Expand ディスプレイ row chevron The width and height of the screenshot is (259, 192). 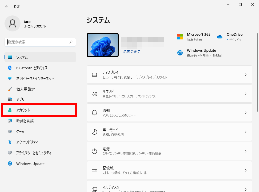pyautogui.click(x=246, y=75)
